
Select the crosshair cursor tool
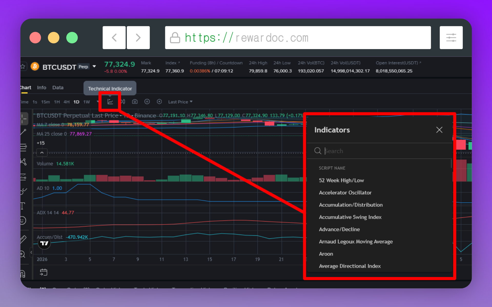click(x=24, y=119)
